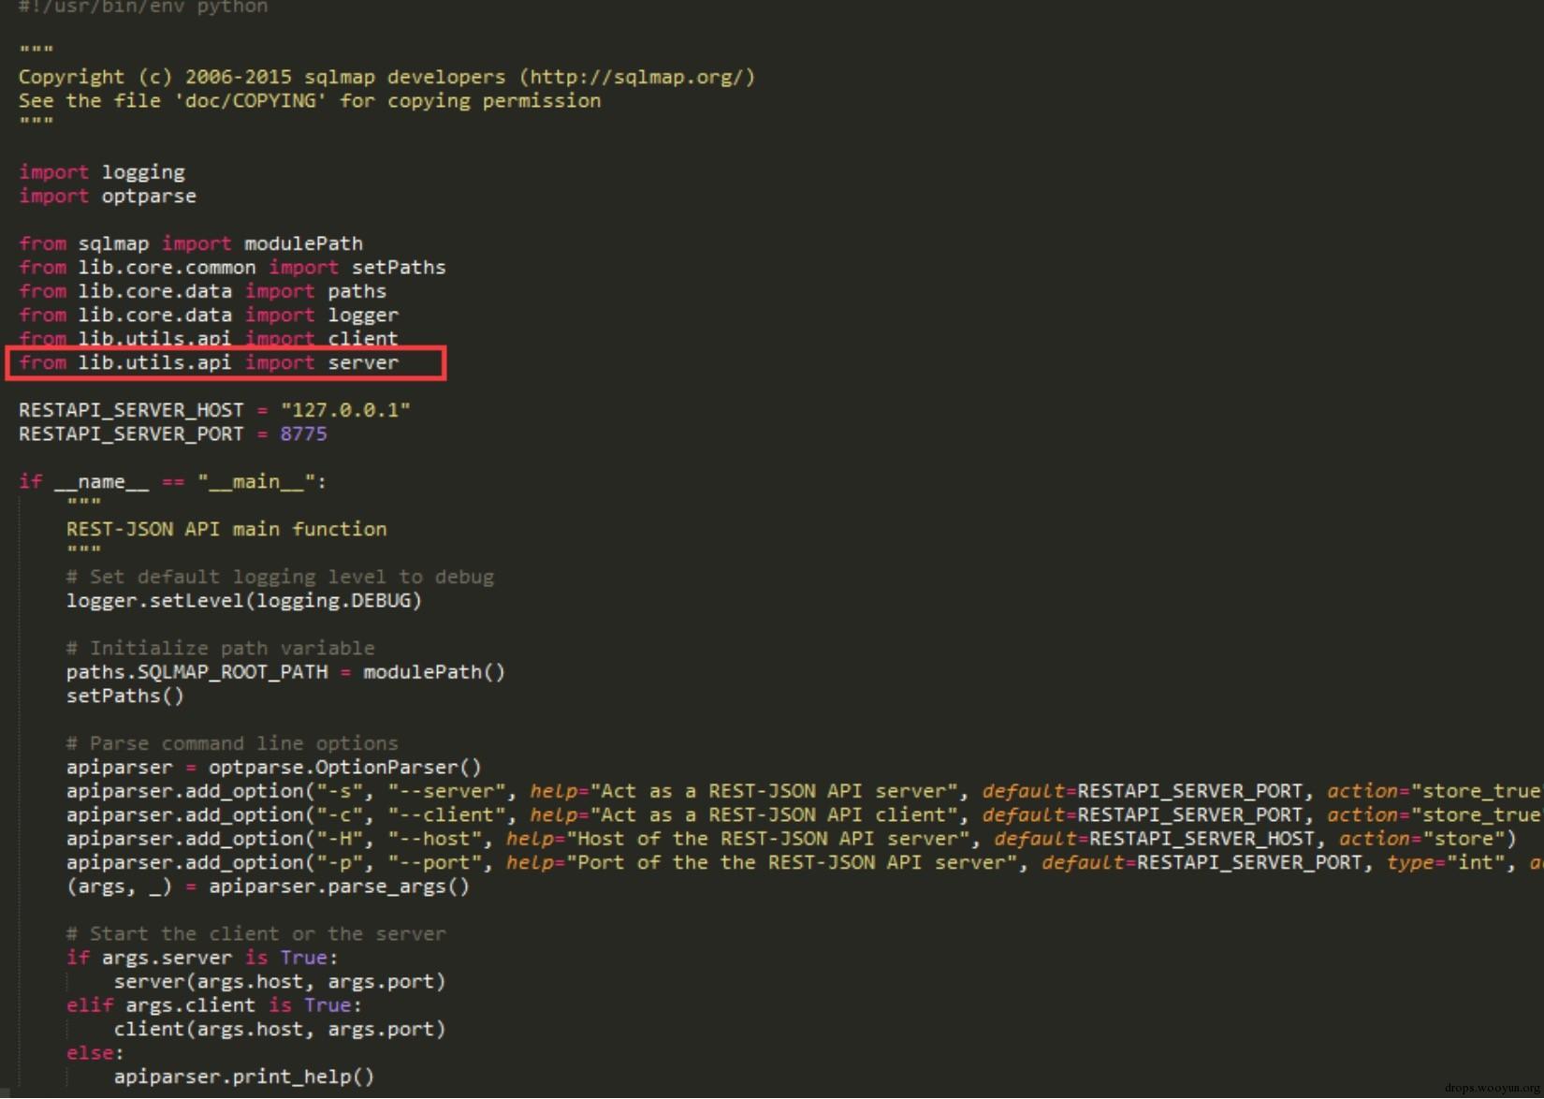
Task: Click the setPaths() call
Action: click(x=125, y=696)
